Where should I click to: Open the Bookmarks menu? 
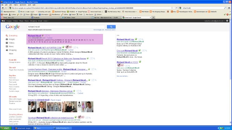click(23, 5)
